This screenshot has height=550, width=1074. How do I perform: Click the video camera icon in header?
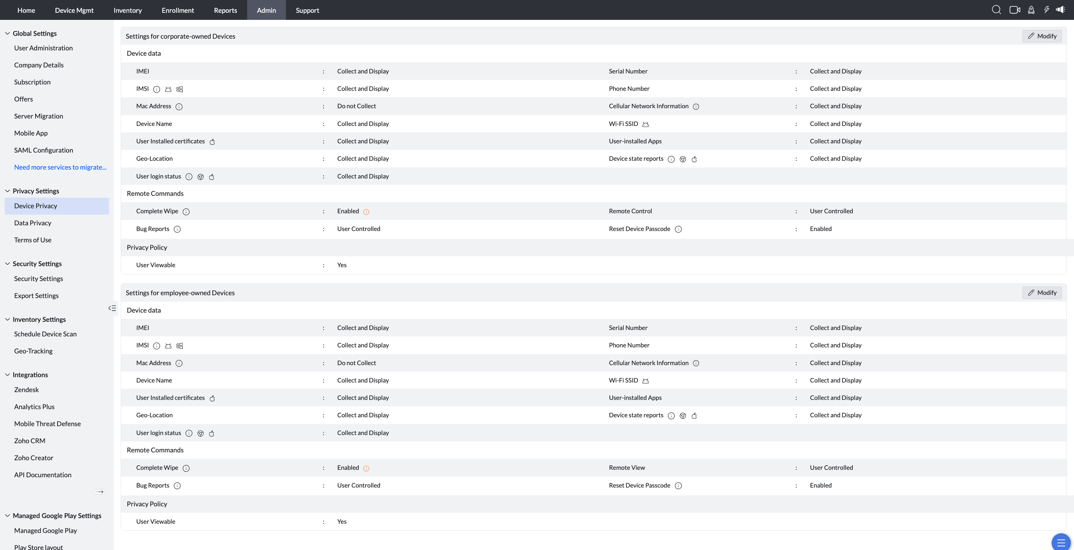1014,10
